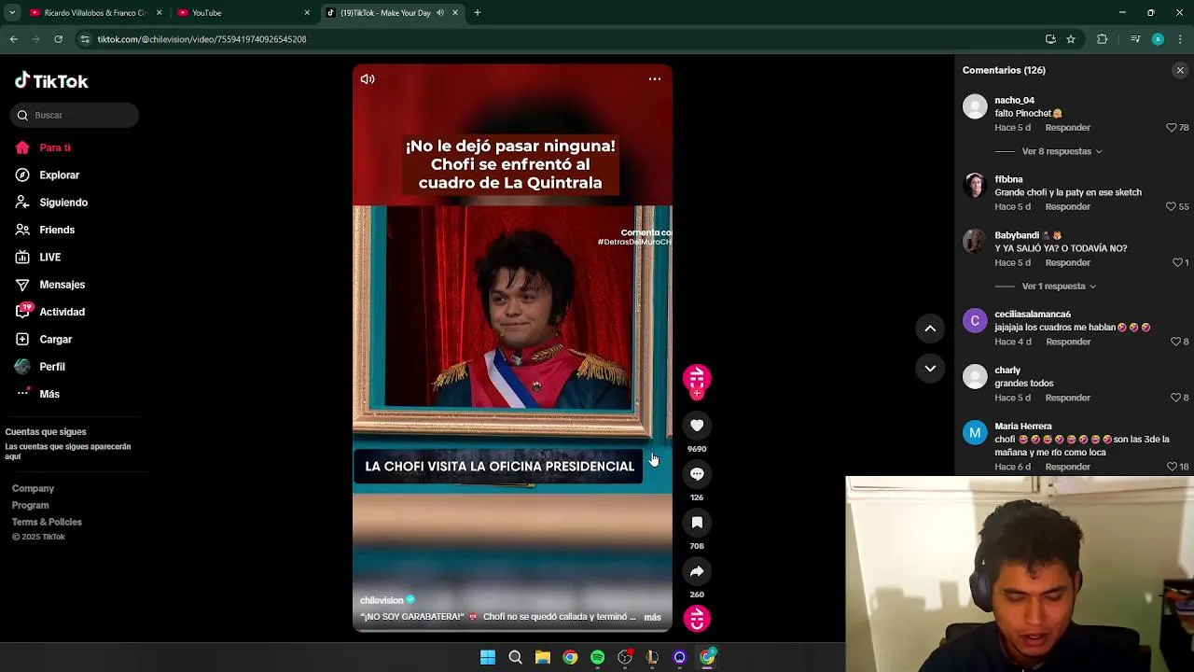The height and width of the screenshot is (672, 1194).
Task: Open File Explorer from the taskbar
Action: click(x=543, y=658)
